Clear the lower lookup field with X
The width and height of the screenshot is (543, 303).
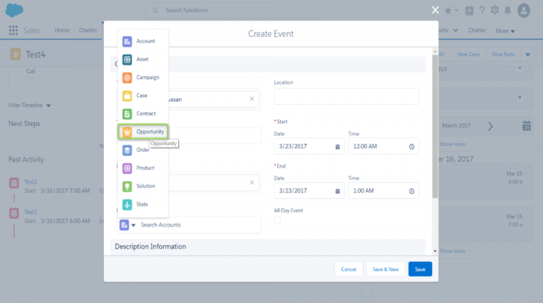252,183
